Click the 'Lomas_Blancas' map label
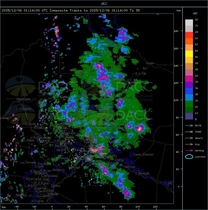The image size is (208, 210). [143, 154]
